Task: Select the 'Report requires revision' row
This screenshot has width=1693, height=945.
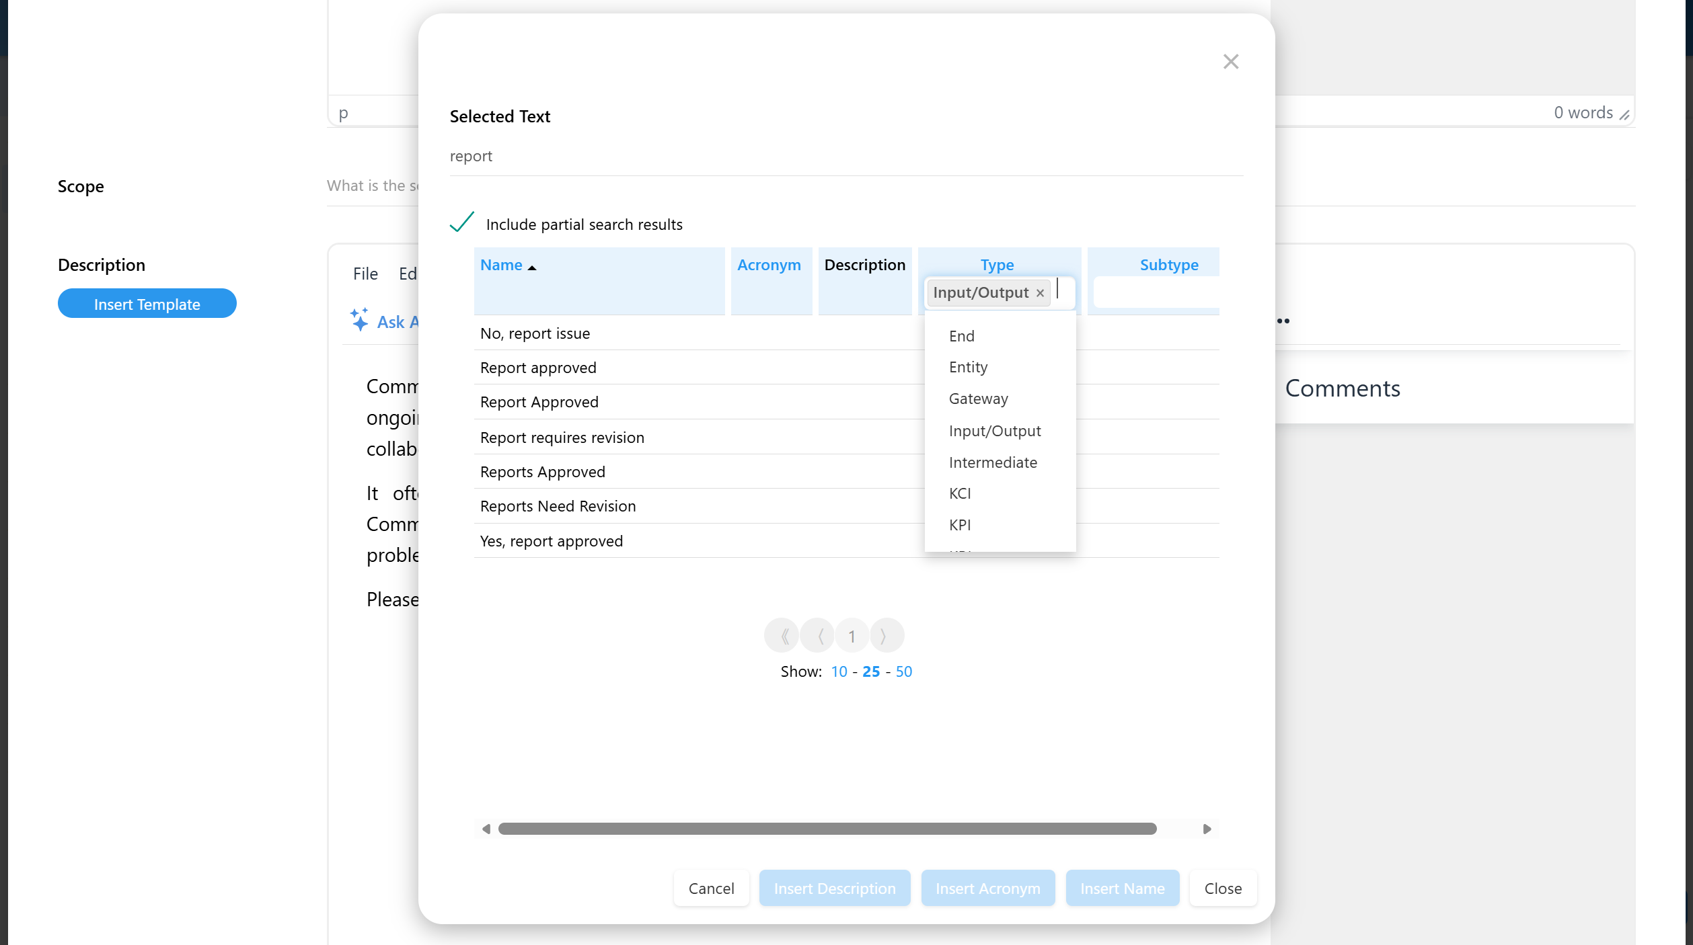Action: click(x=562, y=438)
